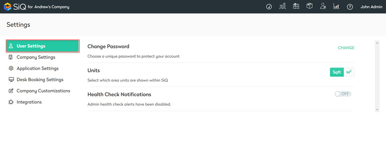Open the box/assets icon in top bar
Image resolution: width=386 pixels, height=144 pixels.
point(310,6)
